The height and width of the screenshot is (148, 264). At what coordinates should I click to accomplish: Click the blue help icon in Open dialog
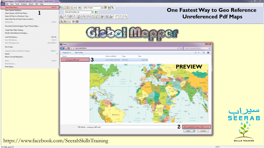click(x=208, y=53)
